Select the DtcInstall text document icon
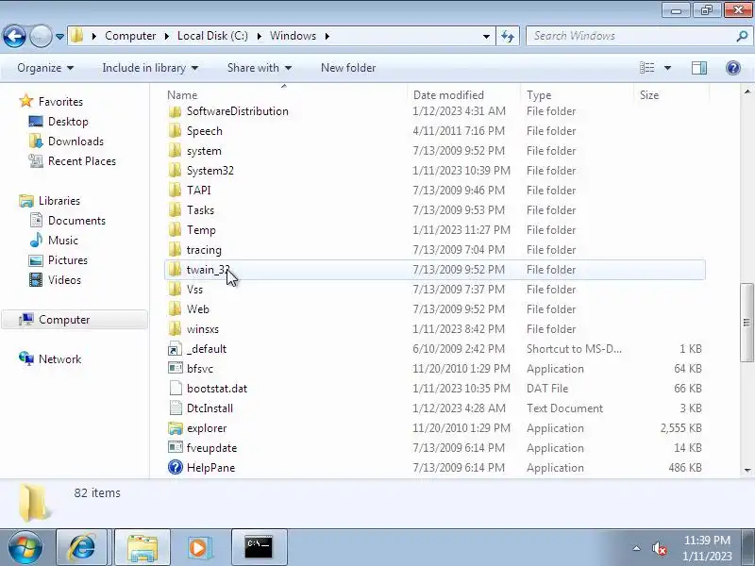The width and height of the screenshot is (755, 566). 176,408
